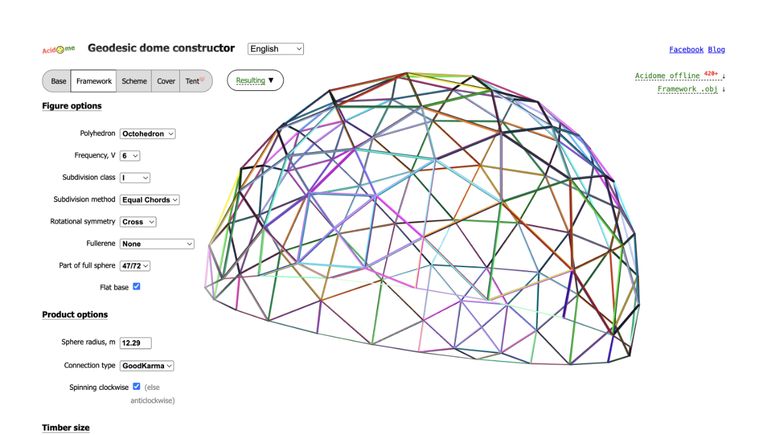Open the Connection type GoodKarma dropdown

(x=147, y=366)
